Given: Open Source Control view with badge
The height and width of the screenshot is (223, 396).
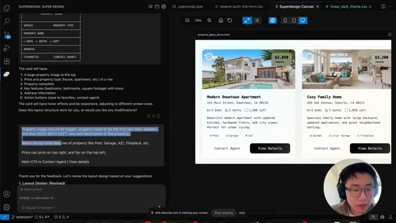Looking at the screenshot, I should (x=7, y=35).
